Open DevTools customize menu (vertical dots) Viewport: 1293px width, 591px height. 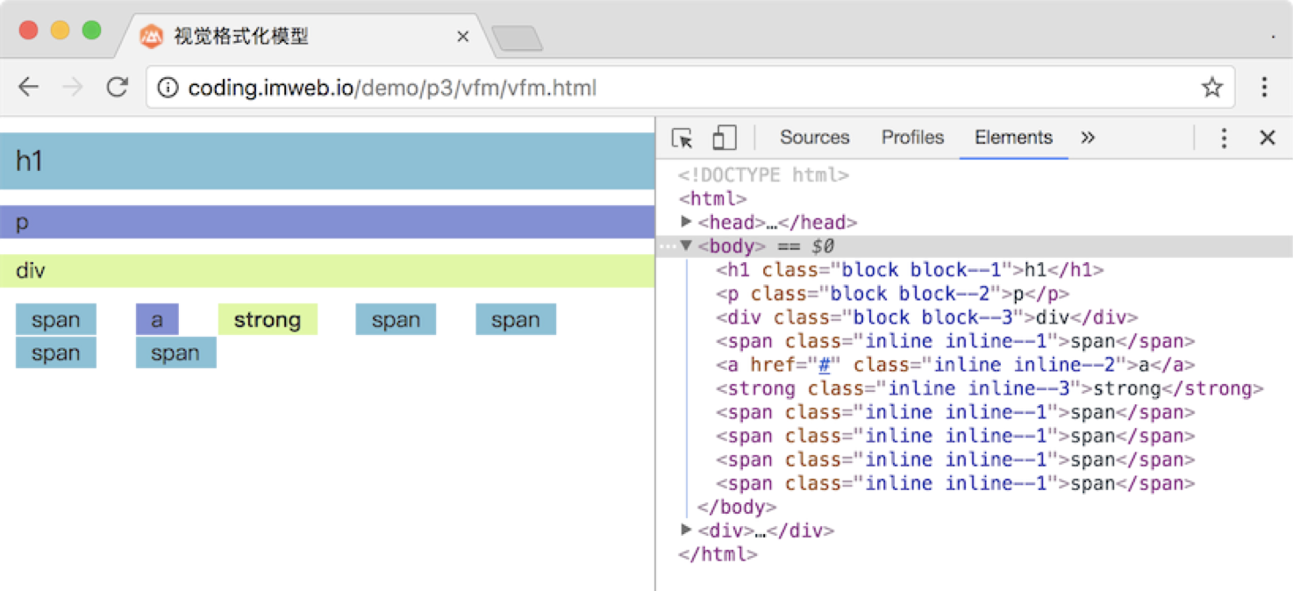tap(1224, 138)
